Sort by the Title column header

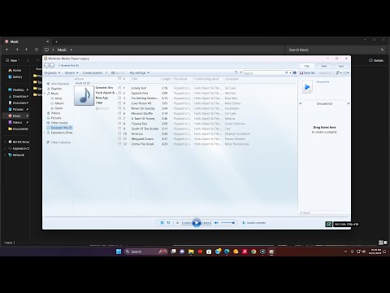pos(134,79)
